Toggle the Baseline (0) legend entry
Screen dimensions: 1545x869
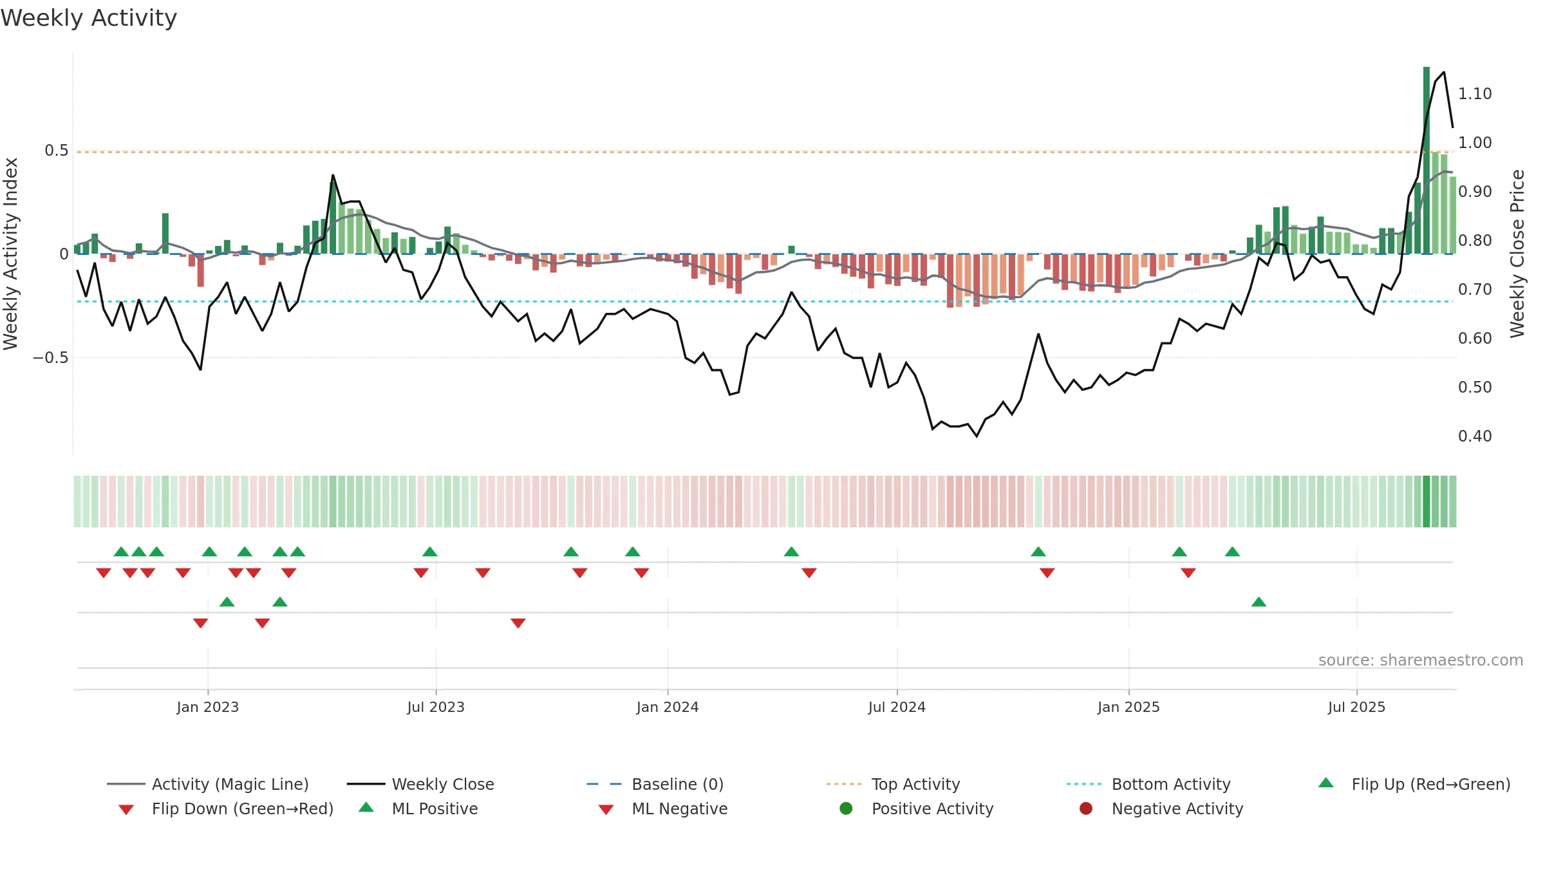(655, 784)
